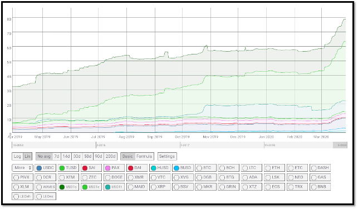
Task: Enable the BCH series
Action: pos(228,168)
